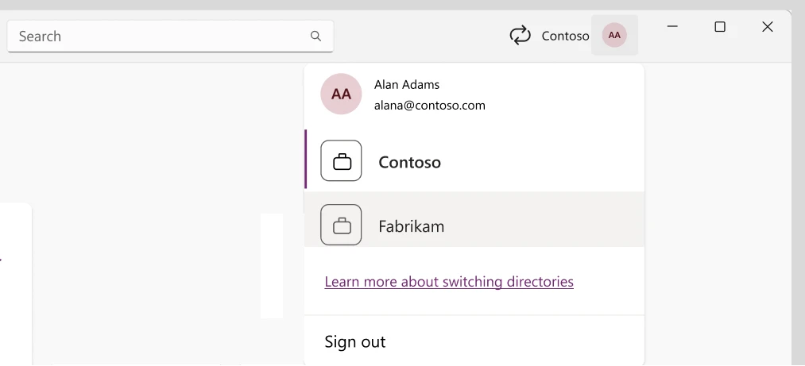Click the white card at the left edge

click(16, 278)
